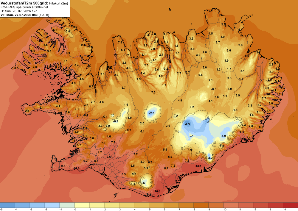This screenshot has width=298, height=211.
Task: Click the 11.5 value in the Westfjords
Action: click(40, 41)
